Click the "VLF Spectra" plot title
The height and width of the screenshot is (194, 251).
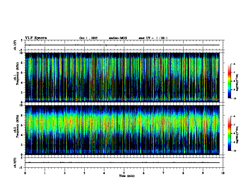(x=36, y=38)
